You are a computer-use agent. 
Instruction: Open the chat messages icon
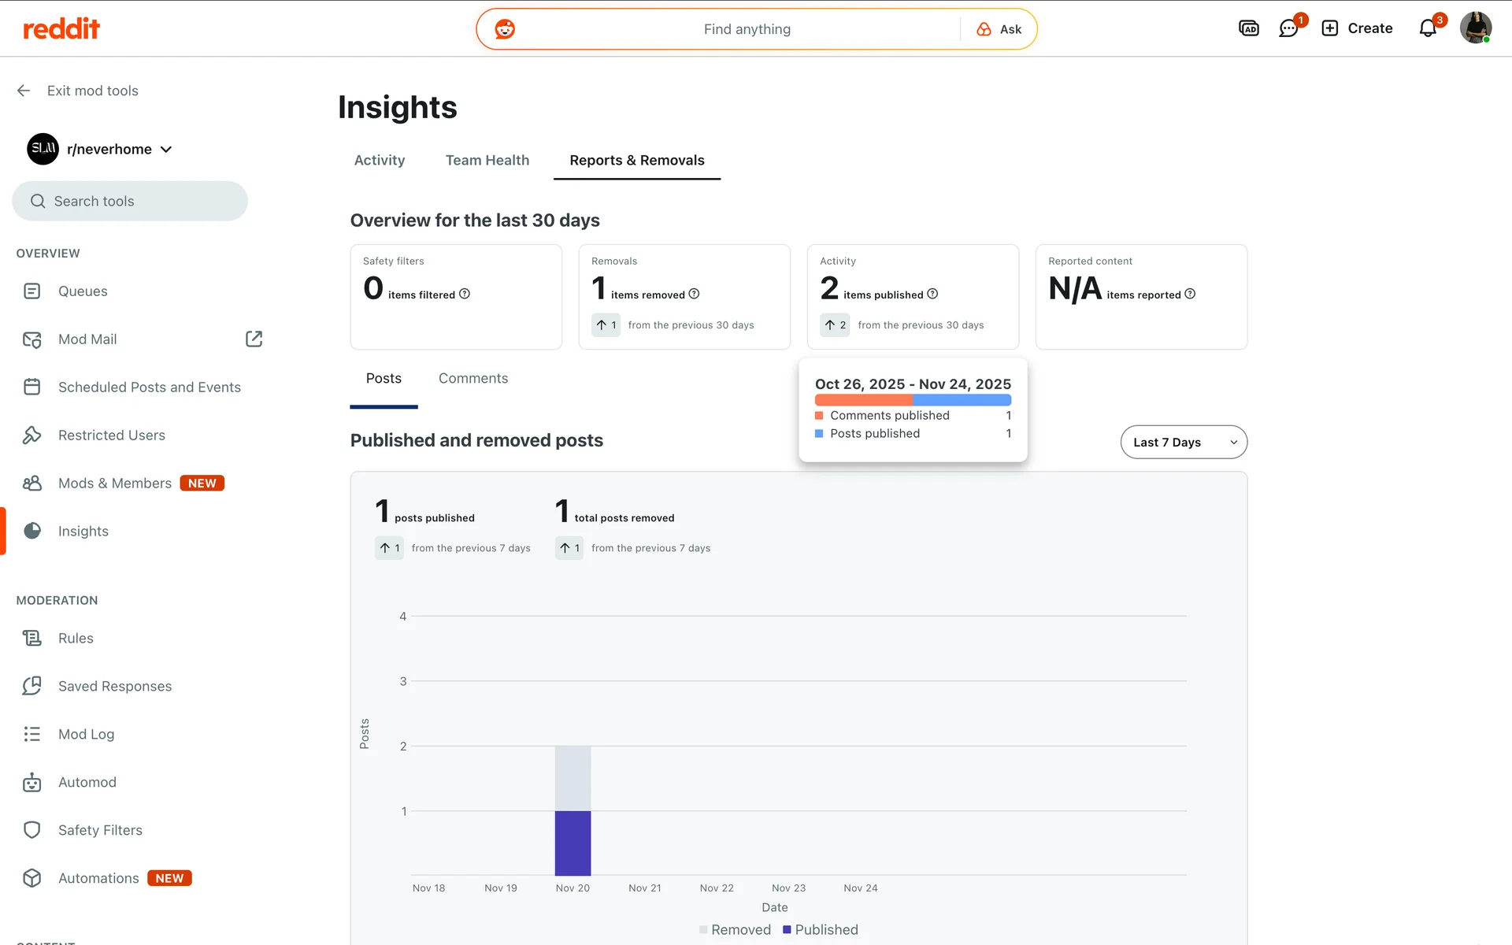[1288, 29]
